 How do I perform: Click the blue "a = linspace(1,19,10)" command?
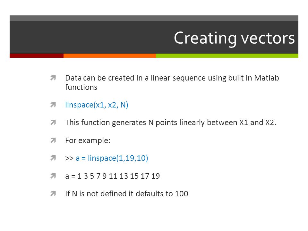tap(112, 158)
